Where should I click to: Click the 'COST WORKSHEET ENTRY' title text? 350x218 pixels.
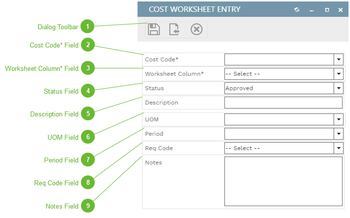195,9
